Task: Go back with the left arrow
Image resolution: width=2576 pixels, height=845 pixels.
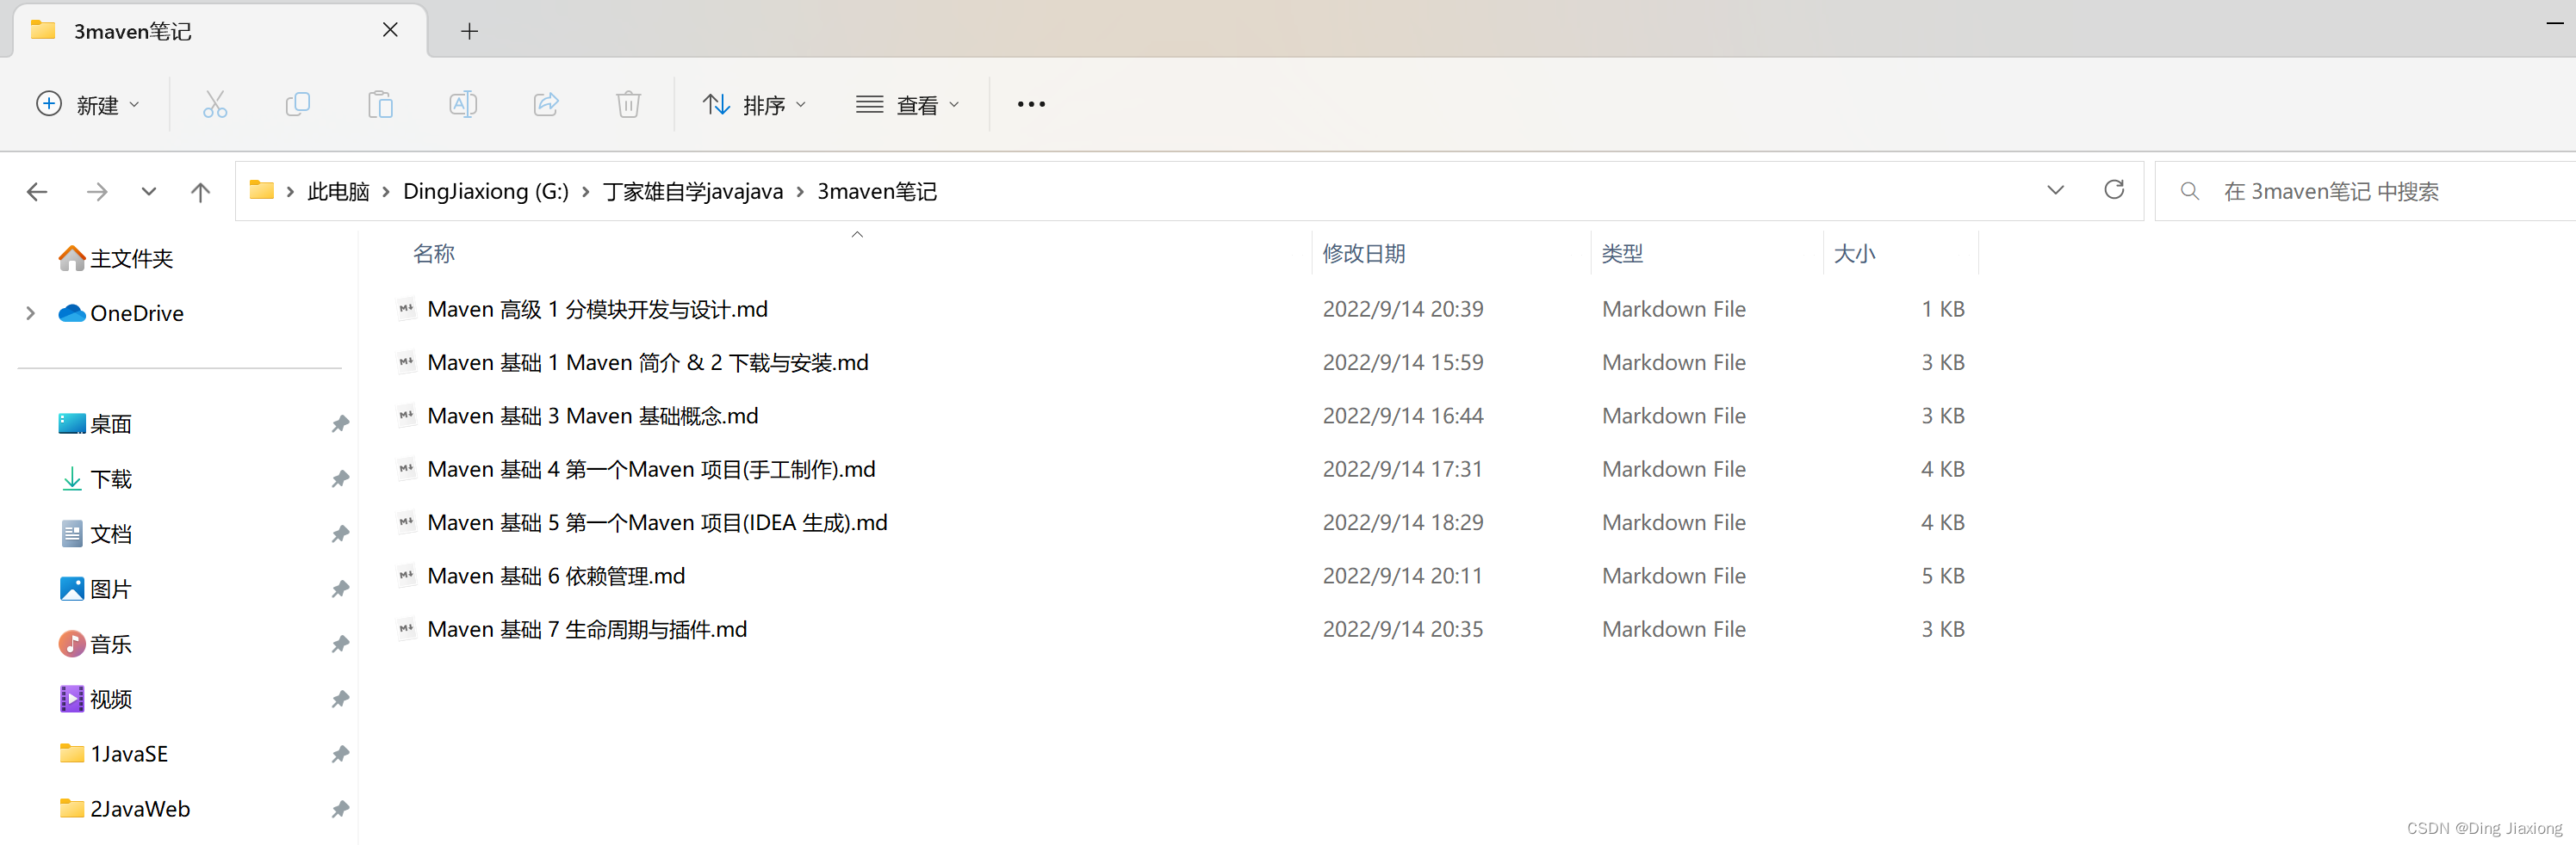Action: point(37,192)
